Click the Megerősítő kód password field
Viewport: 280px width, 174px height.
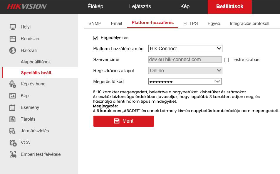coord(185,82)
